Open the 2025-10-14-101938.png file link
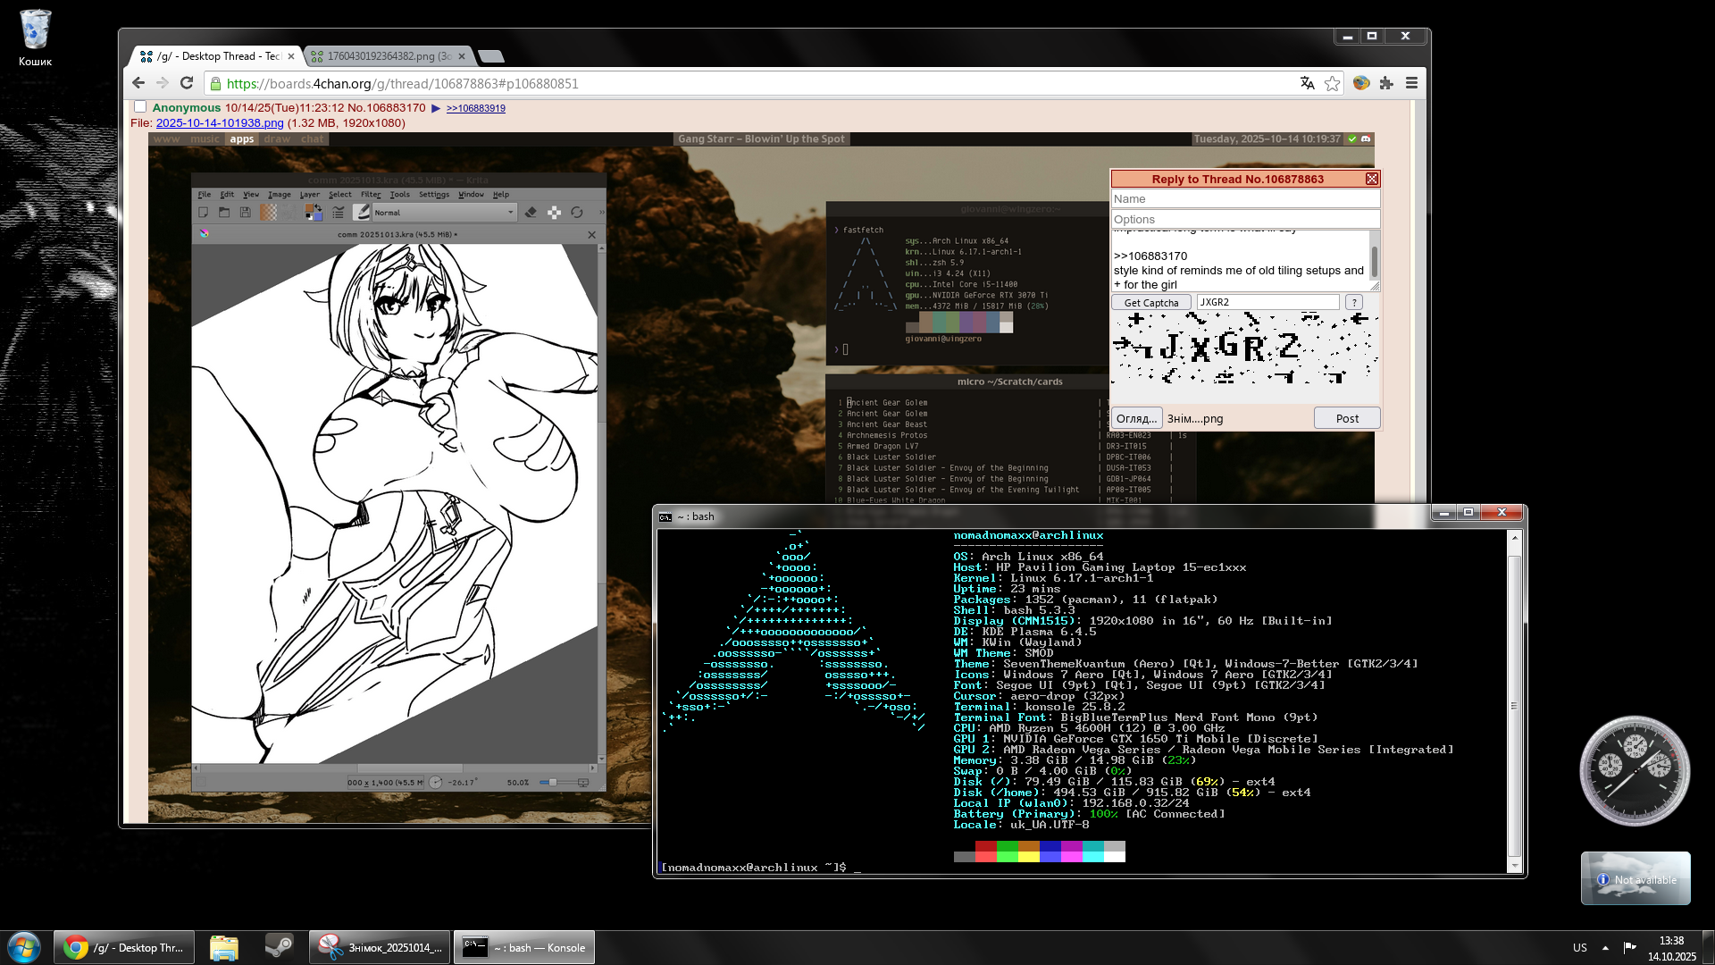 pos(220,123)
